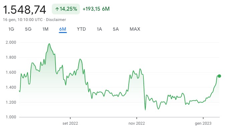Click the 2.000 y-axis label
Viewport: 229px width, 129px height.
11,42
